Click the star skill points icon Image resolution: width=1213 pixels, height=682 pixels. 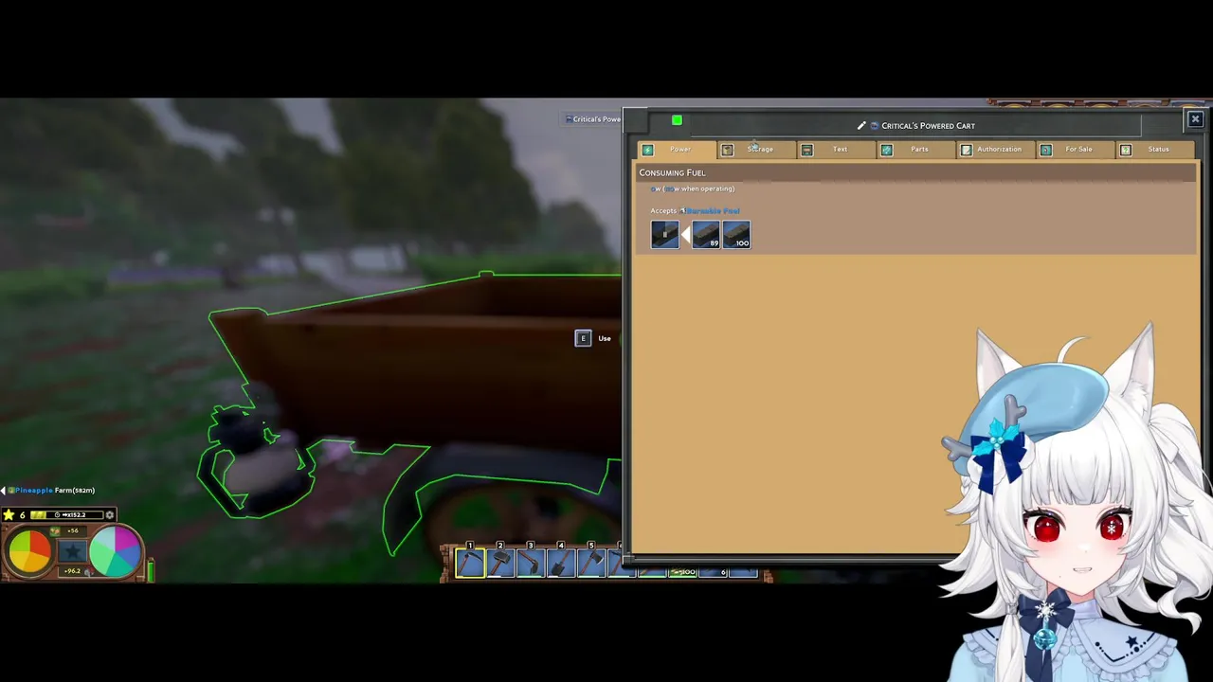[x=9, y=514]
